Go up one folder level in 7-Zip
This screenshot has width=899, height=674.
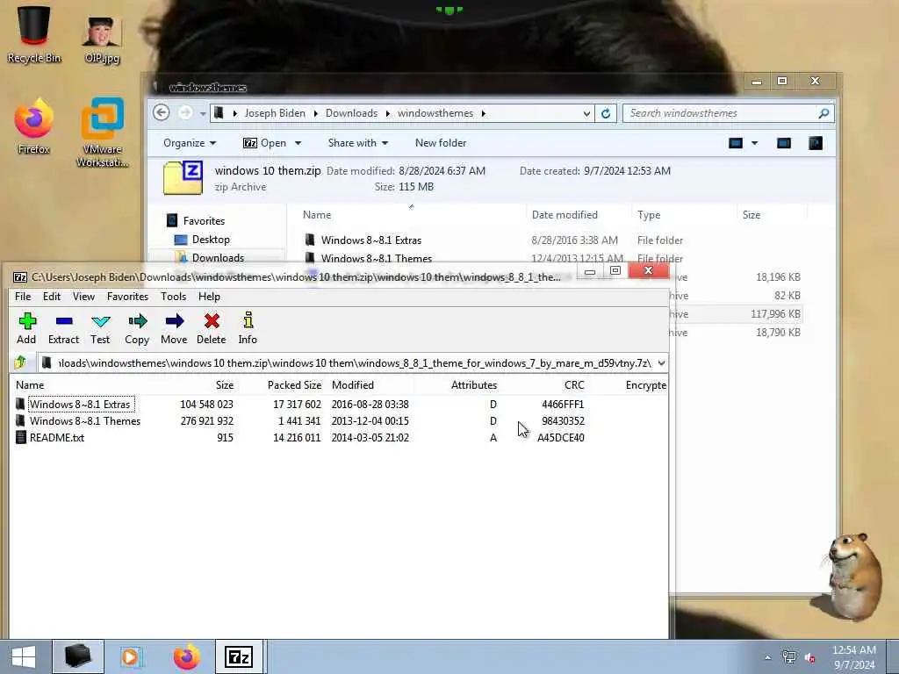coord(21,362)
